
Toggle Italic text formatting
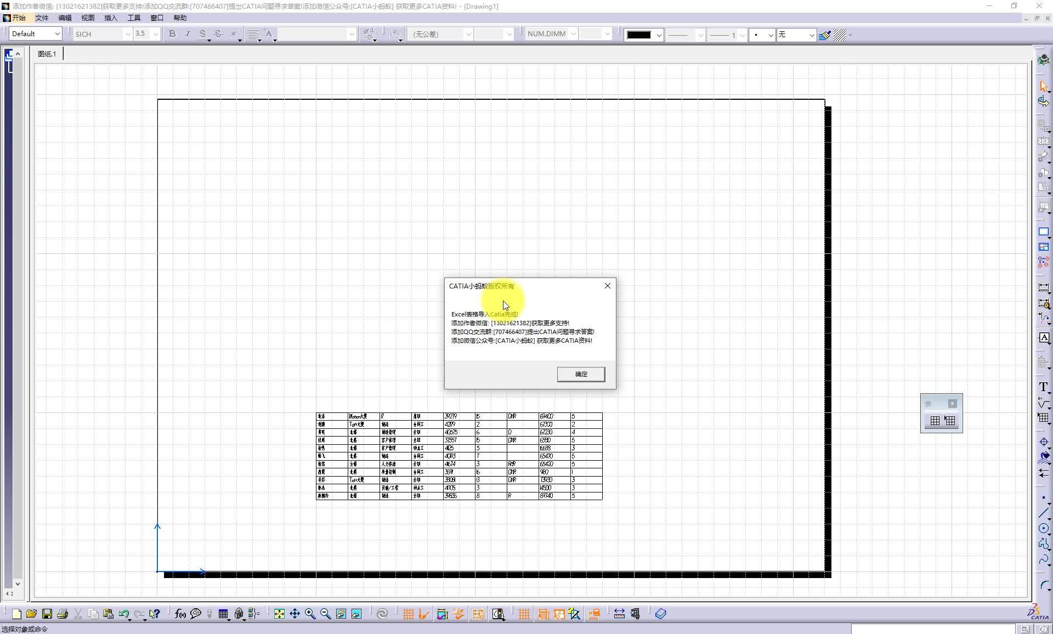[188, 34]
